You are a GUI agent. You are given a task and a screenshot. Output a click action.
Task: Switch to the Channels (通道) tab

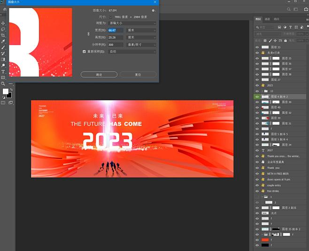tap(267, 19)
